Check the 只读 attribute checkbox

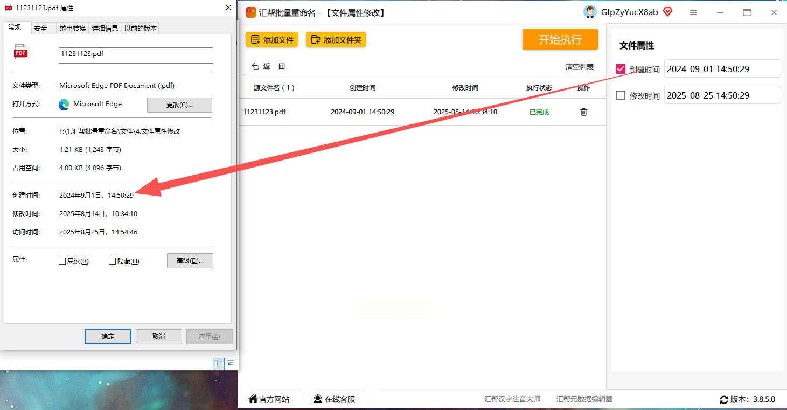tap(62, 261)
